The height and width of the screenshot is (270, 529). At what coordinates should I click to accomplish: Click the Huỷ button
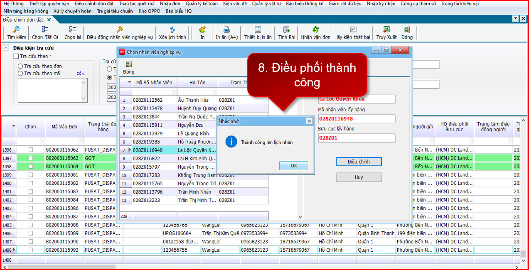click(x=359, y=177)
